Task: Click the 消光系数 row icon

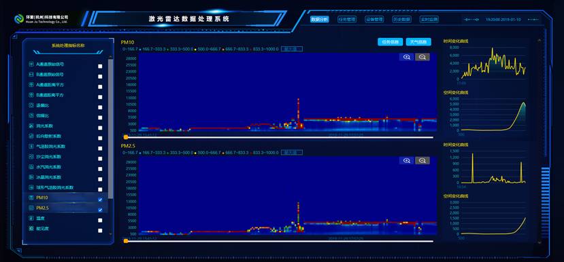Action: pos(31,126)
